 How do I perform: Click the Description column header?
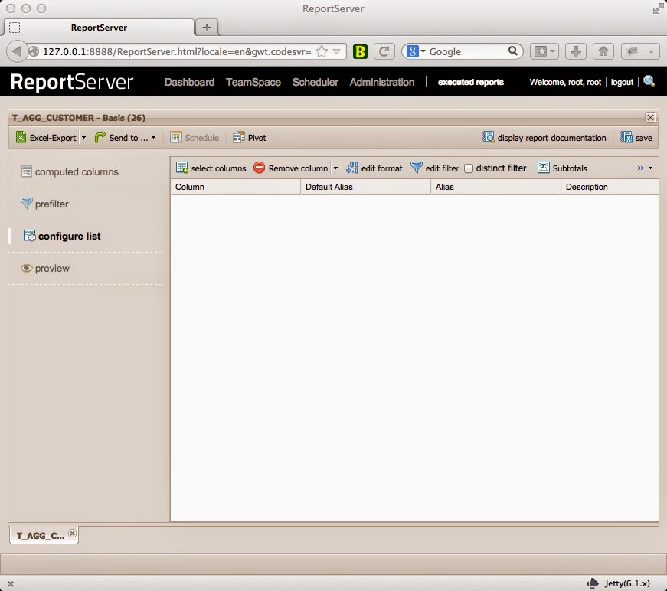[610, 187]
